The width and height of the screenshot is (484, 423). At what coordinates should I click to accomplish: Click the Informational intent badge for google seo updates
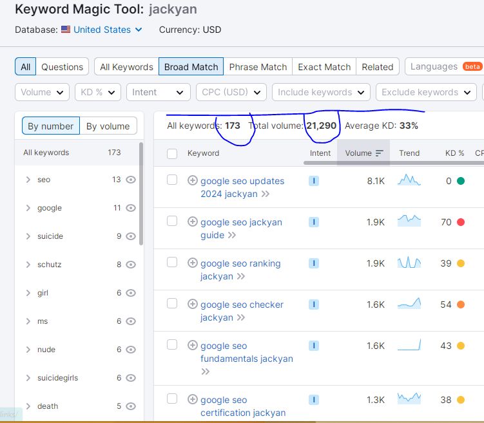[x=313, y=181]
